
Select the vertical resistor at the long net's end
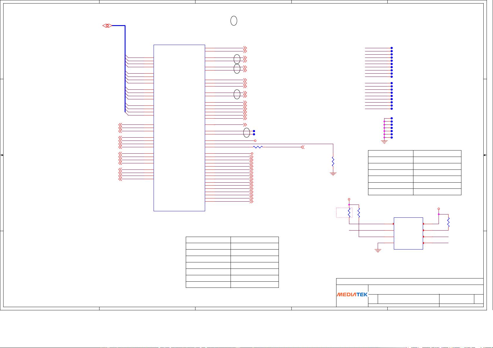[x=333, y=162]
